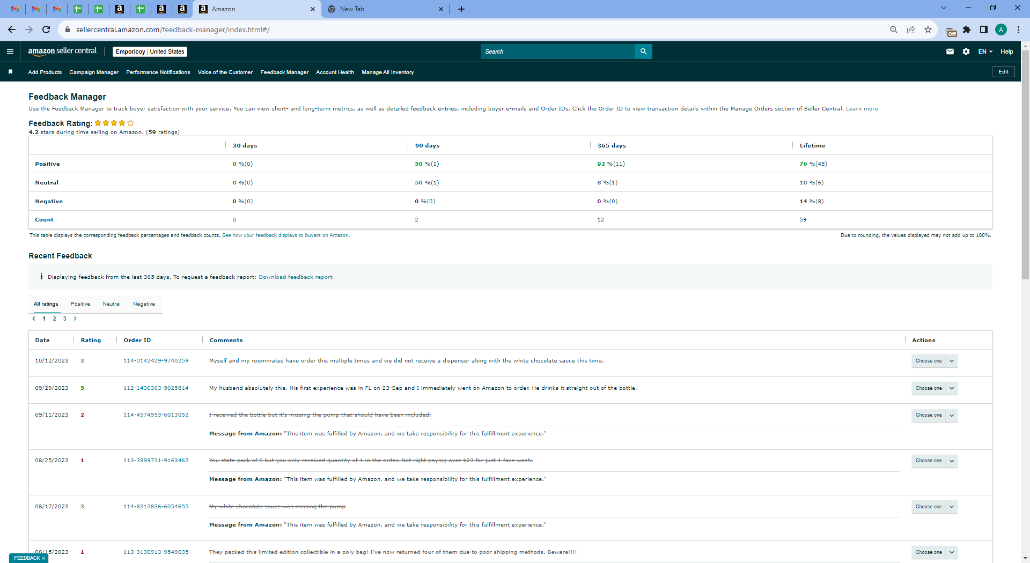
Task: Close the FEEDBACK widget at bottom left
Action: pos(43,558)
